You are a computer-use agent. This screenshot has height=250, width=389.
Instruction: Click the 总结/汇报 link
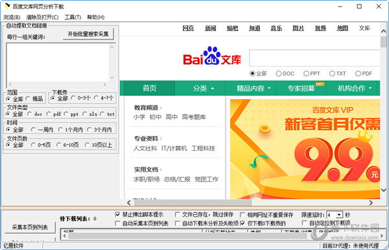coord(177,179)
